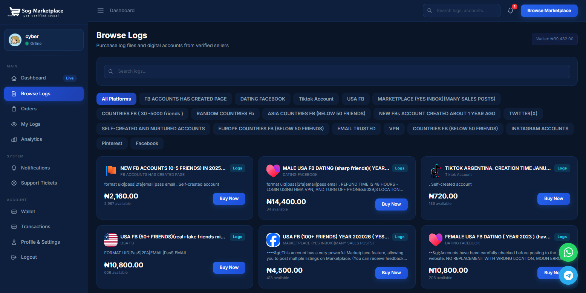
Task: Click Buy Now on the ₦4,500.00 listing
Action: click(391, 273)
